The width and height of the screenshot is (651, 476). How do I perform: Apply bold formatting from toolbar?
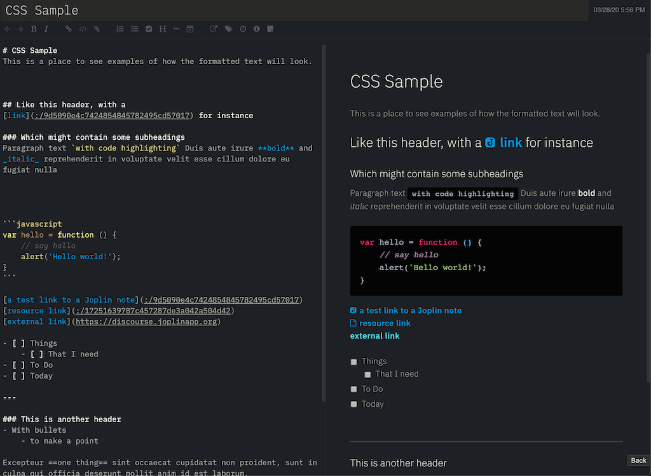[x=34, y=29]
